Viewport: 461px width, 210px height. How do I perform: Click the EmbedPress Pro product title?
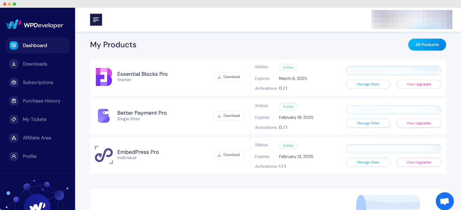[x=138, y=152]
